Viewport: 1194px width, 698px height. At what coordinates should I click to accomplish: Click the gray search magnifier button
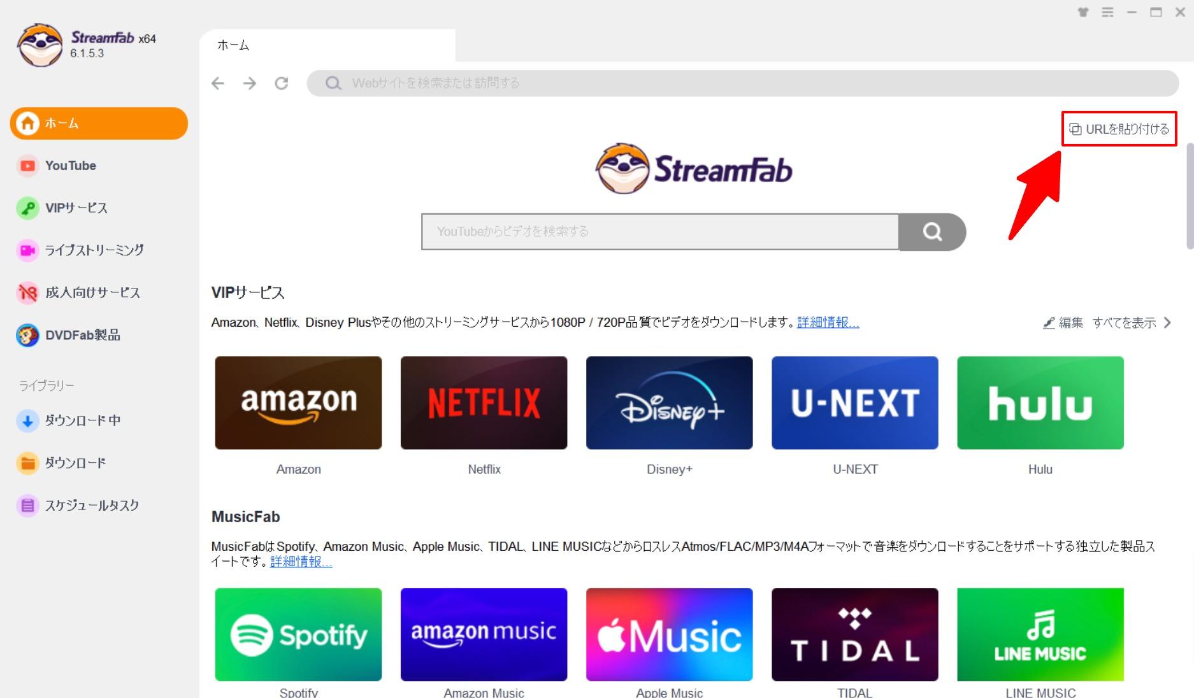[932, 232]
